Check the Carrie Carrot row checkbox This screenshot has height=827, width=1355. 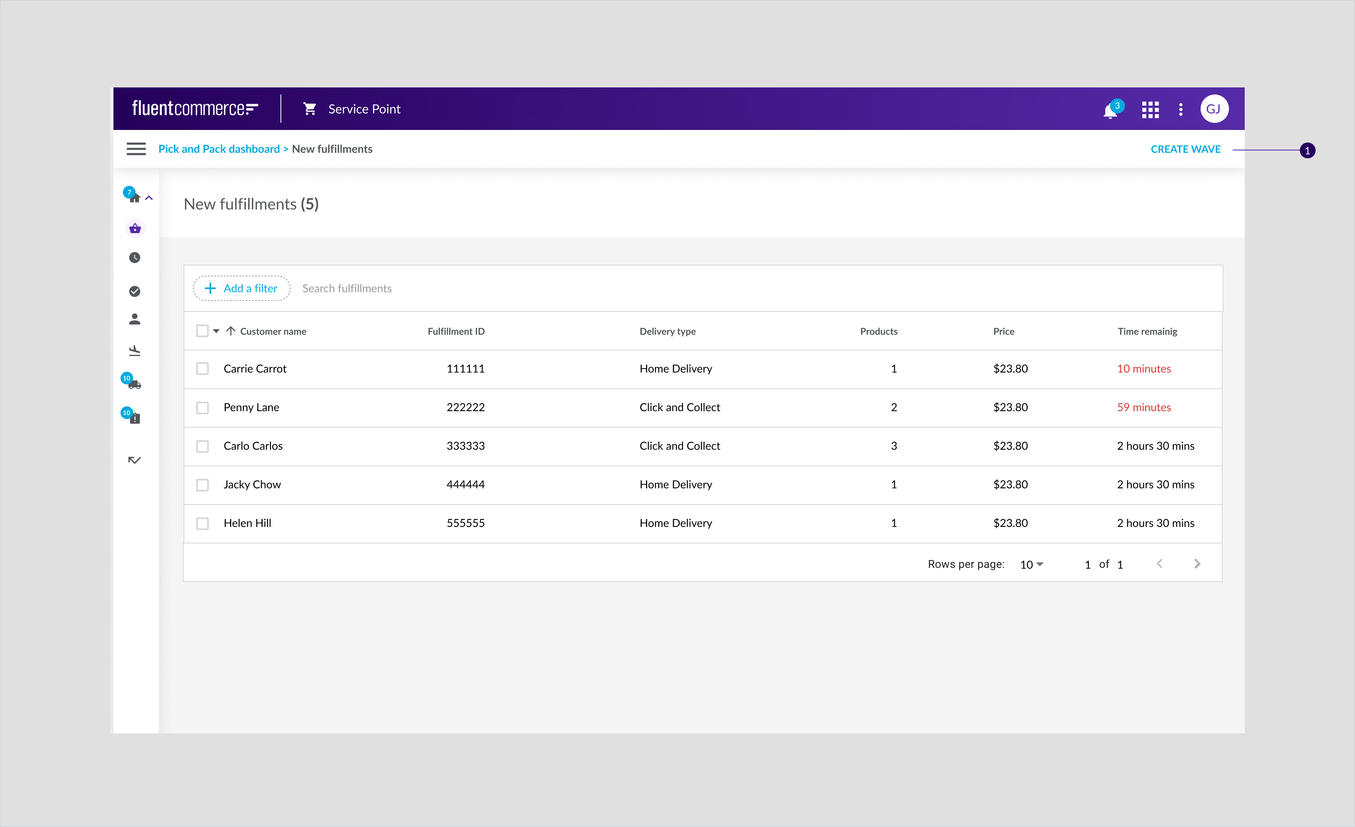pyautogui.click(x=202, y=369)
